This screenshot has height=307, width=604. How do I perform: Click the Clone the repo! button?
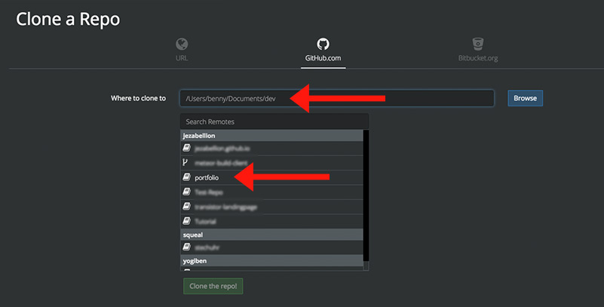[x=213, y=286]
